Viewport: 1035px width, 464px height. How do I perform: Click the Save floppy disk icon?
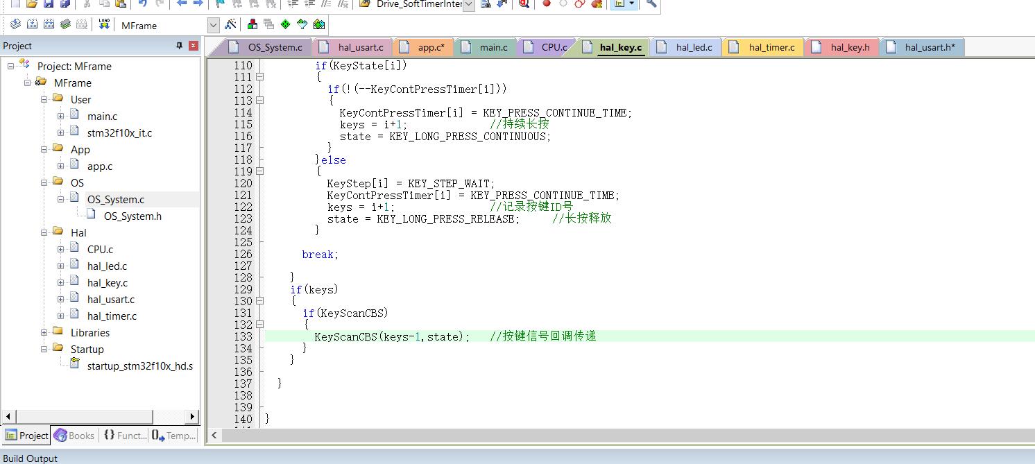(x=49, y=3)
